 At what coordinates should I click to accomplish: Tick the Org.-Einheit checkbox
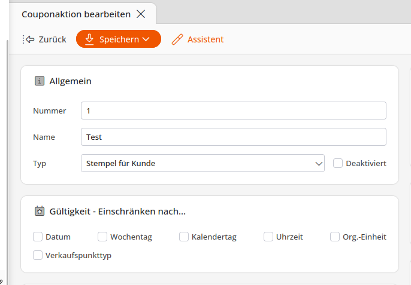tap(335, 237)
